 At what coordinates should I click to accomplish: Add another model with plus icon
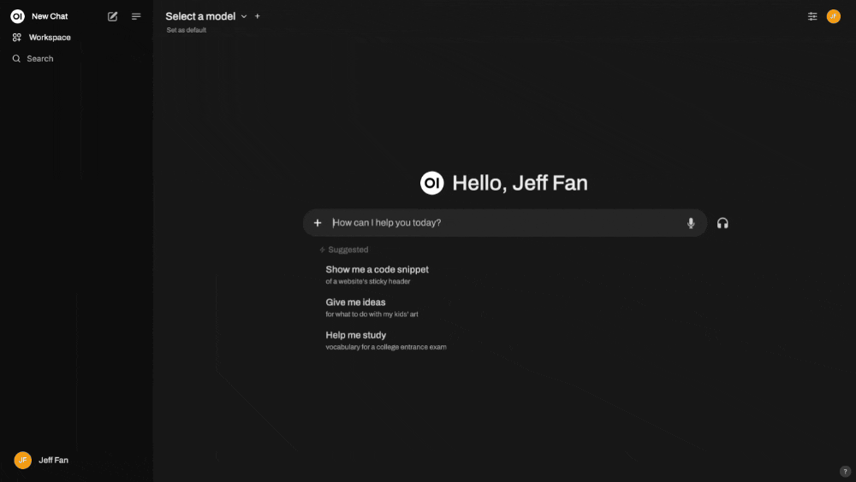(x=258, y=16)
